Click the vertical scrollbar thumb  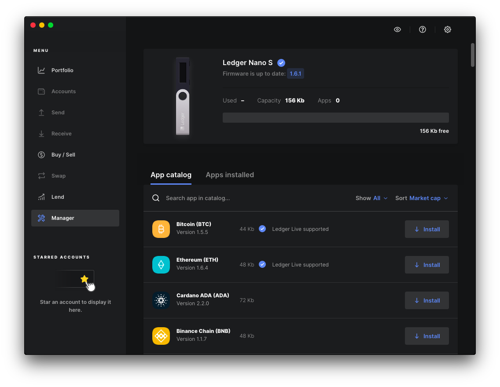473,55
